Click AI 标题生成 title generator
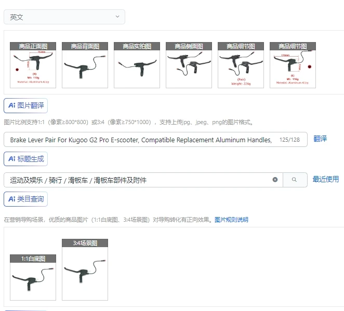 click(x=25, y=159)
